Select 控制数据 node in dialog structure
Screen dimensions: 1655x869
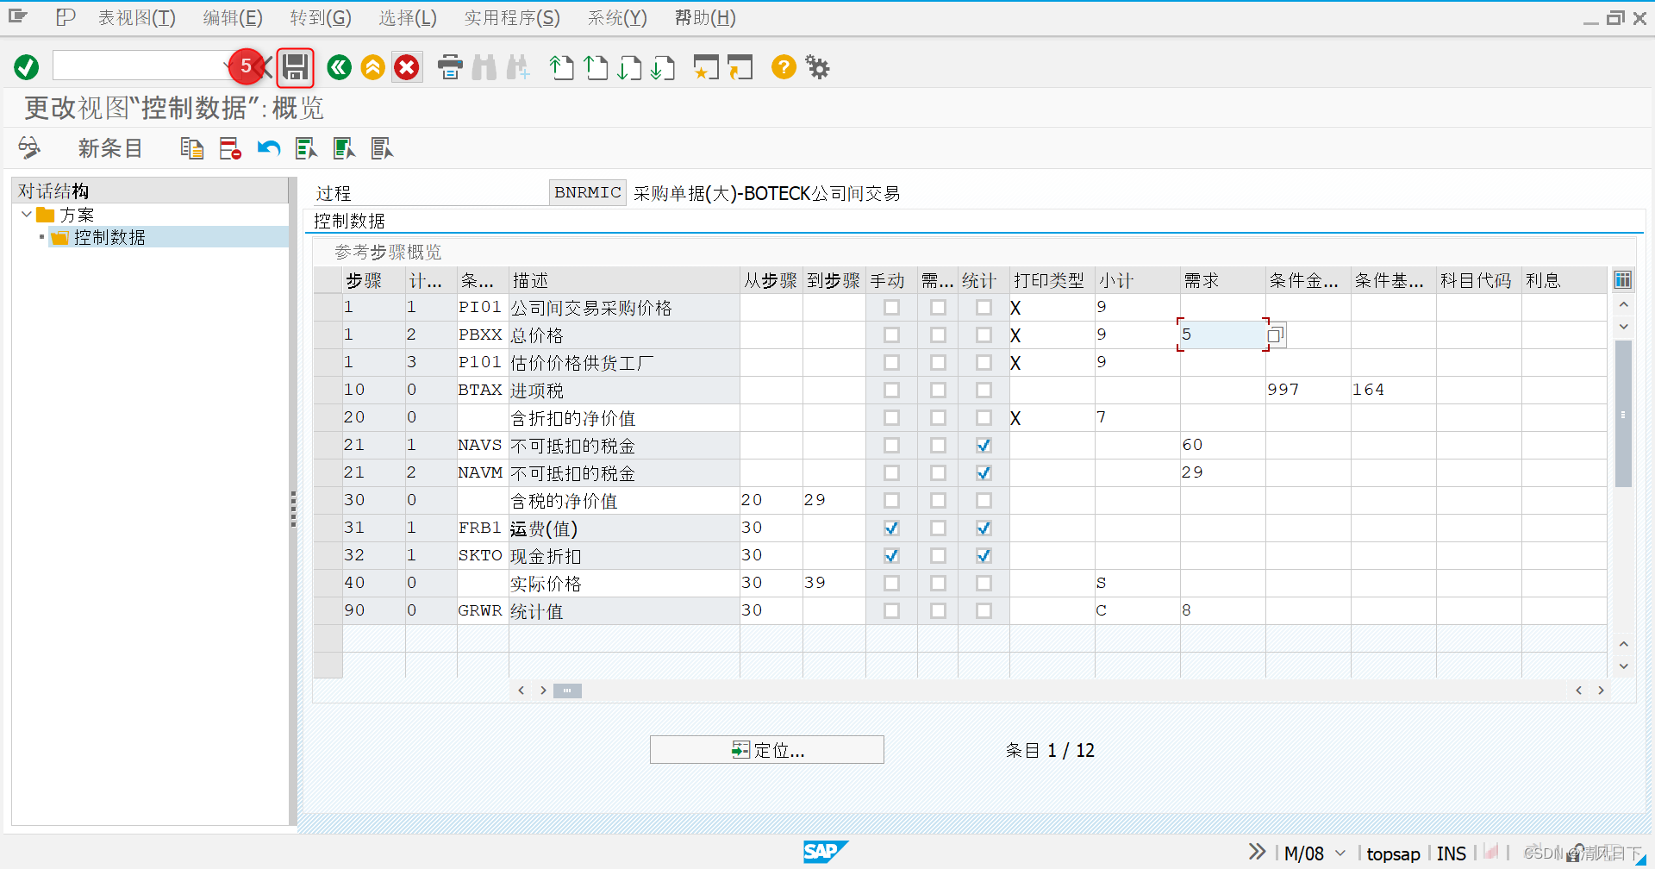[x=109, y=237]
